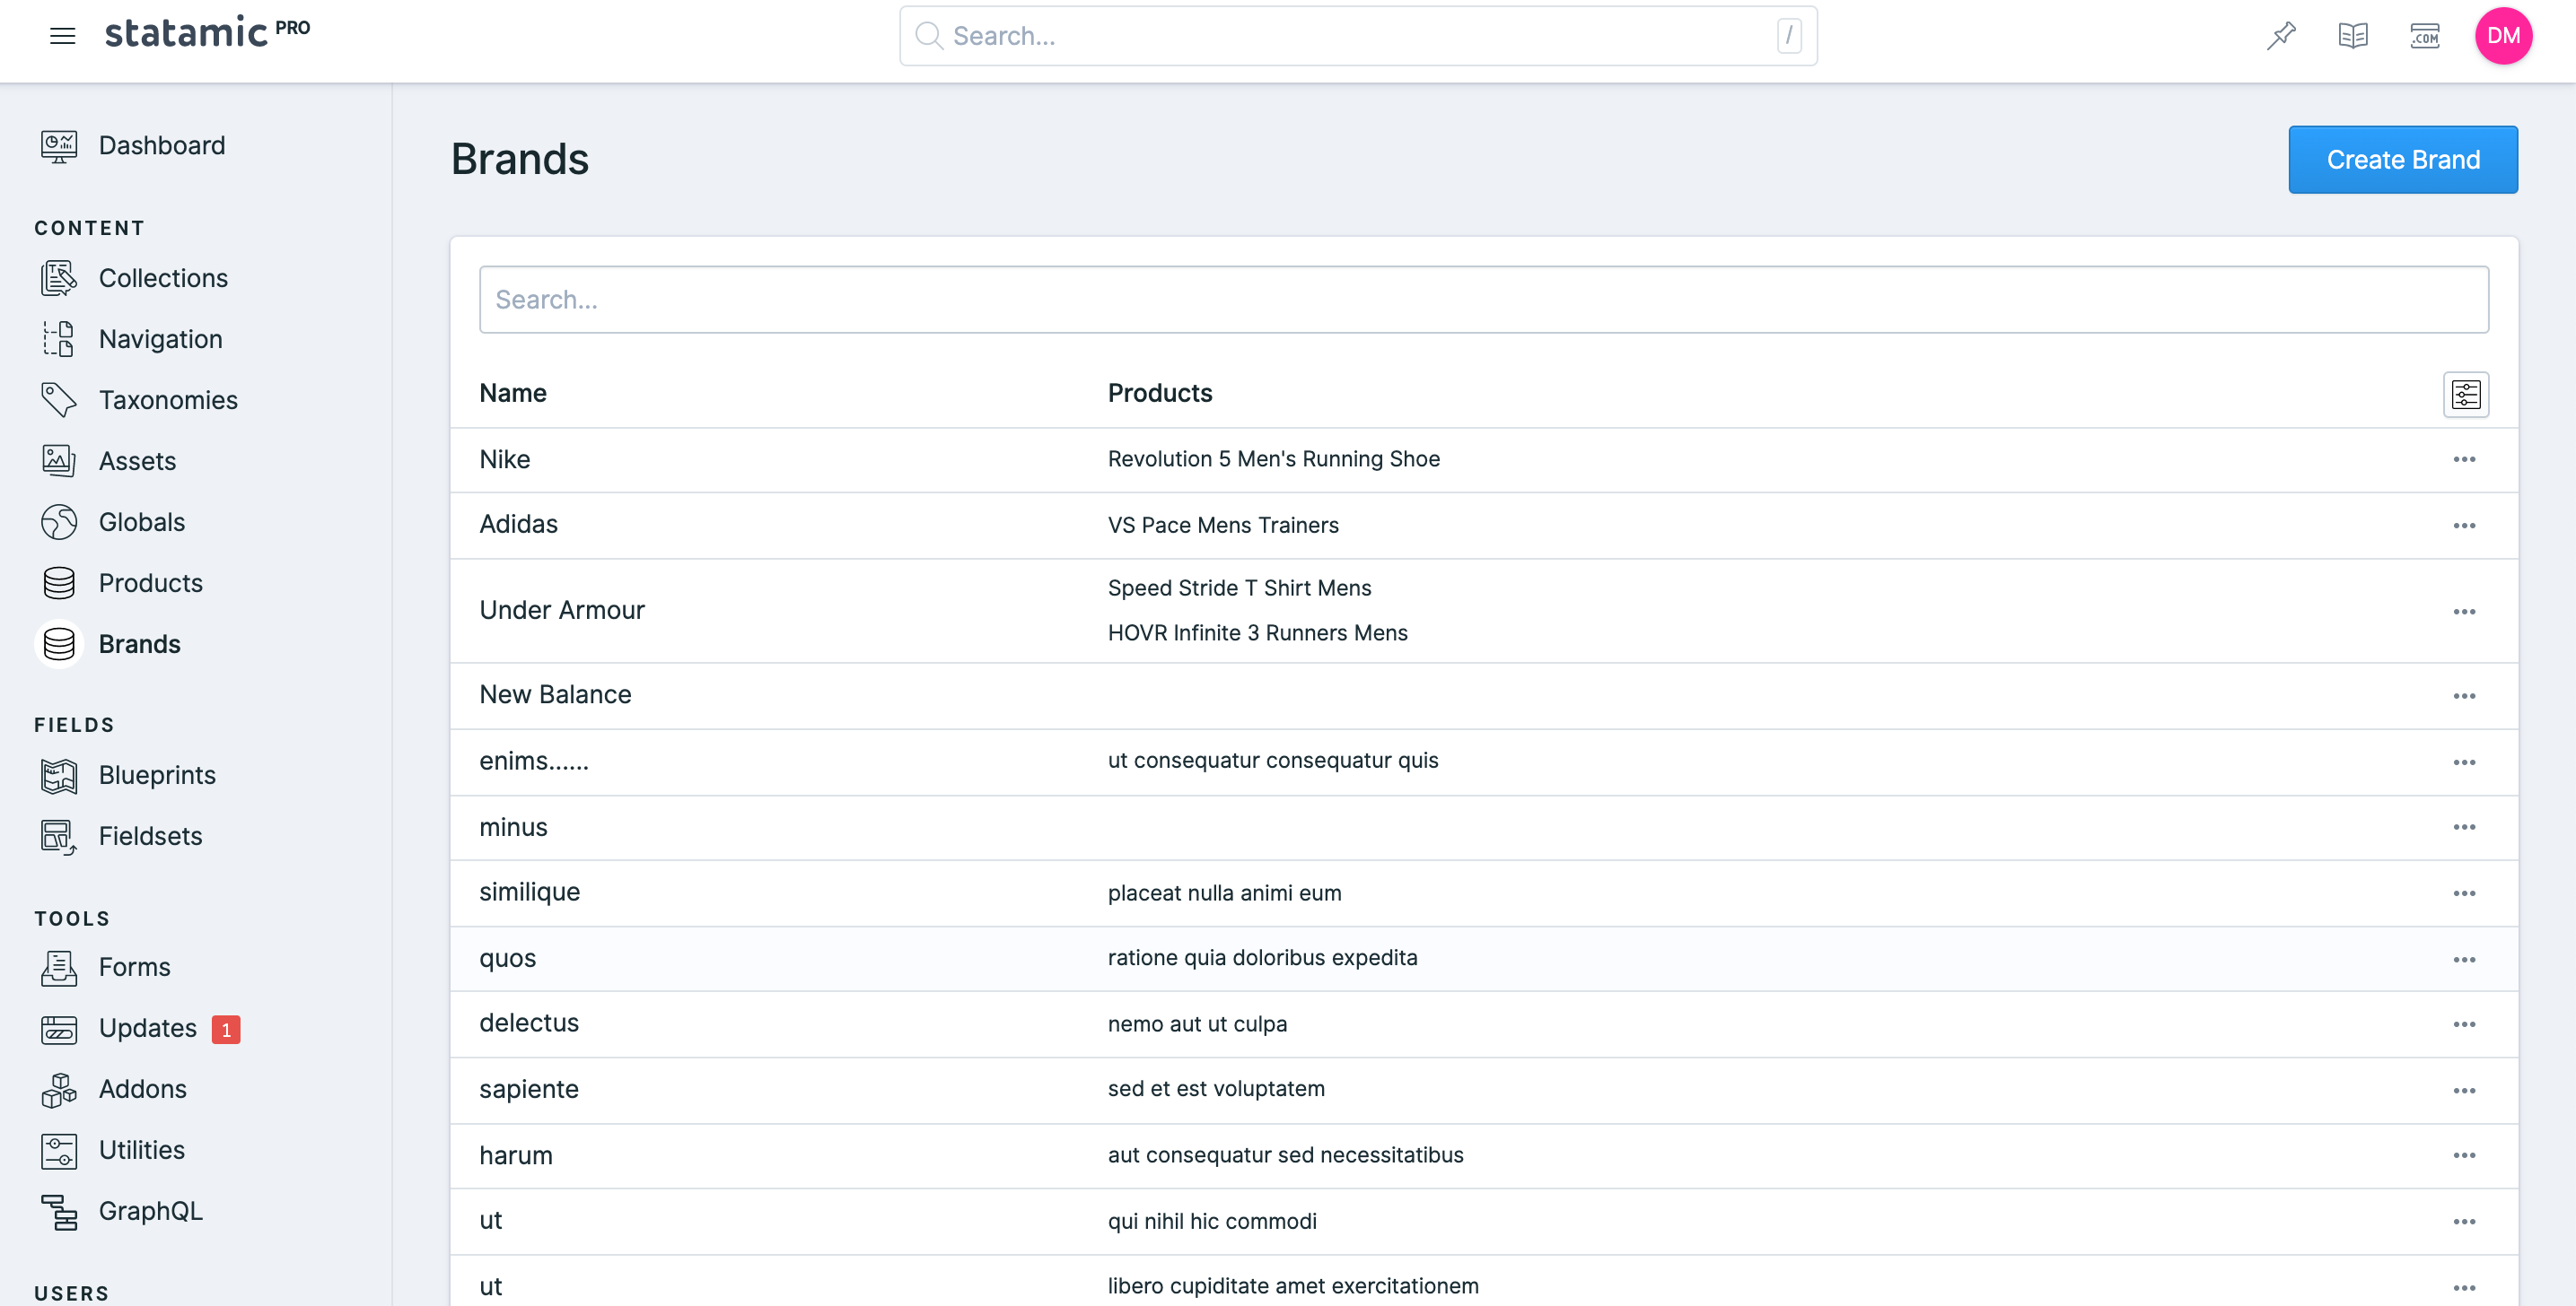Viewport: 2576px width, 1306px height.
Task: Open Taxonomies from sidebar
Action: [x=168, y=401]
